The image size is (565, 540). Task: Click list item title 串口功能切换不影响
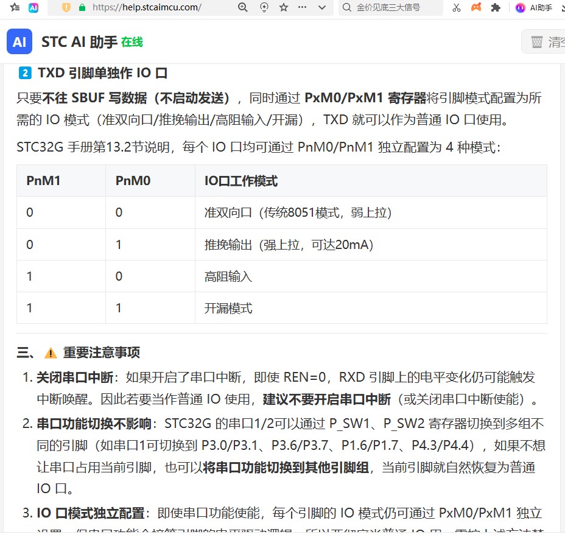click(94, 424)
